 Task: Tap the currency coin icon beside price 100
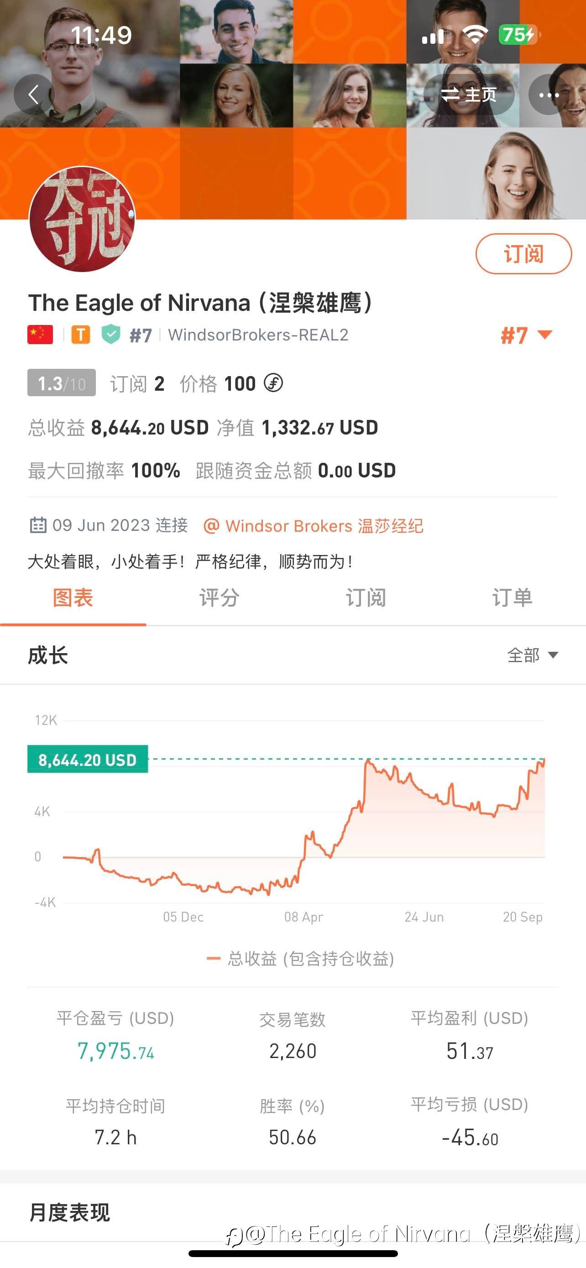pyautogui.click(x=273, y=383)
